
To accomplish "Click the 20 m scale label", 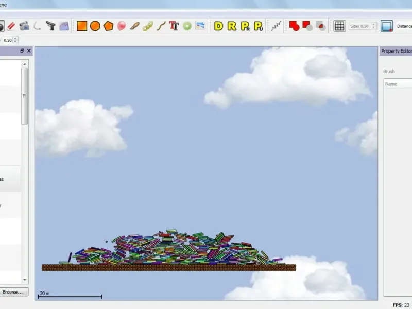I will (45, 293).
